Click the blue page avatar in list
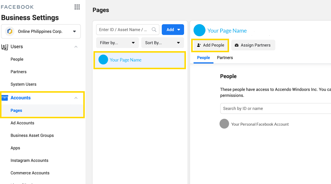The image size is (331, 184). coord(103,60)
